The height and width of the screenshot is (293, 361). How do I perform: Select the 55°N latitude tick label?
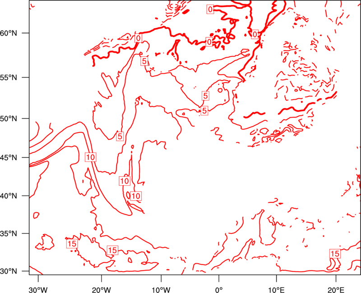point(14,77)
